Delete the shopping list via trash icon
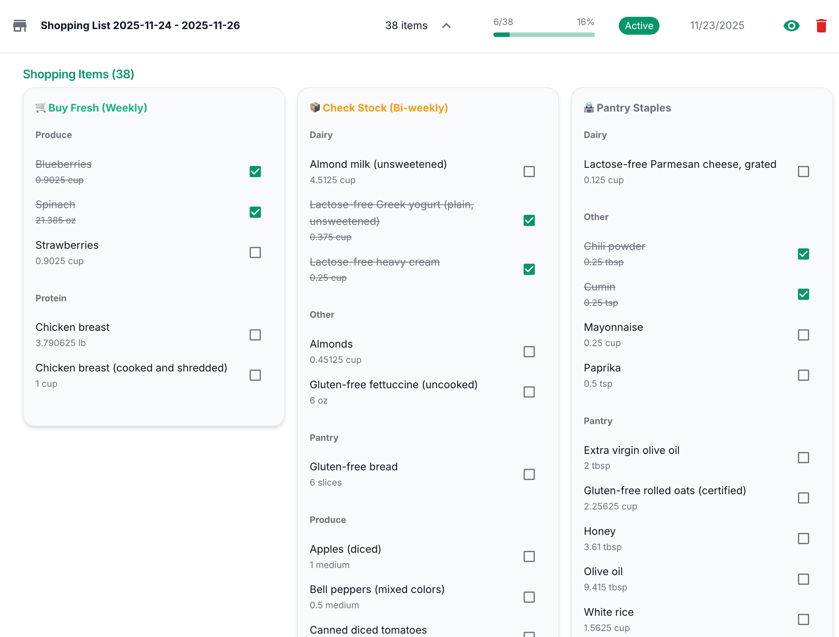The image size is (839, 637). (x=821, y=26)
